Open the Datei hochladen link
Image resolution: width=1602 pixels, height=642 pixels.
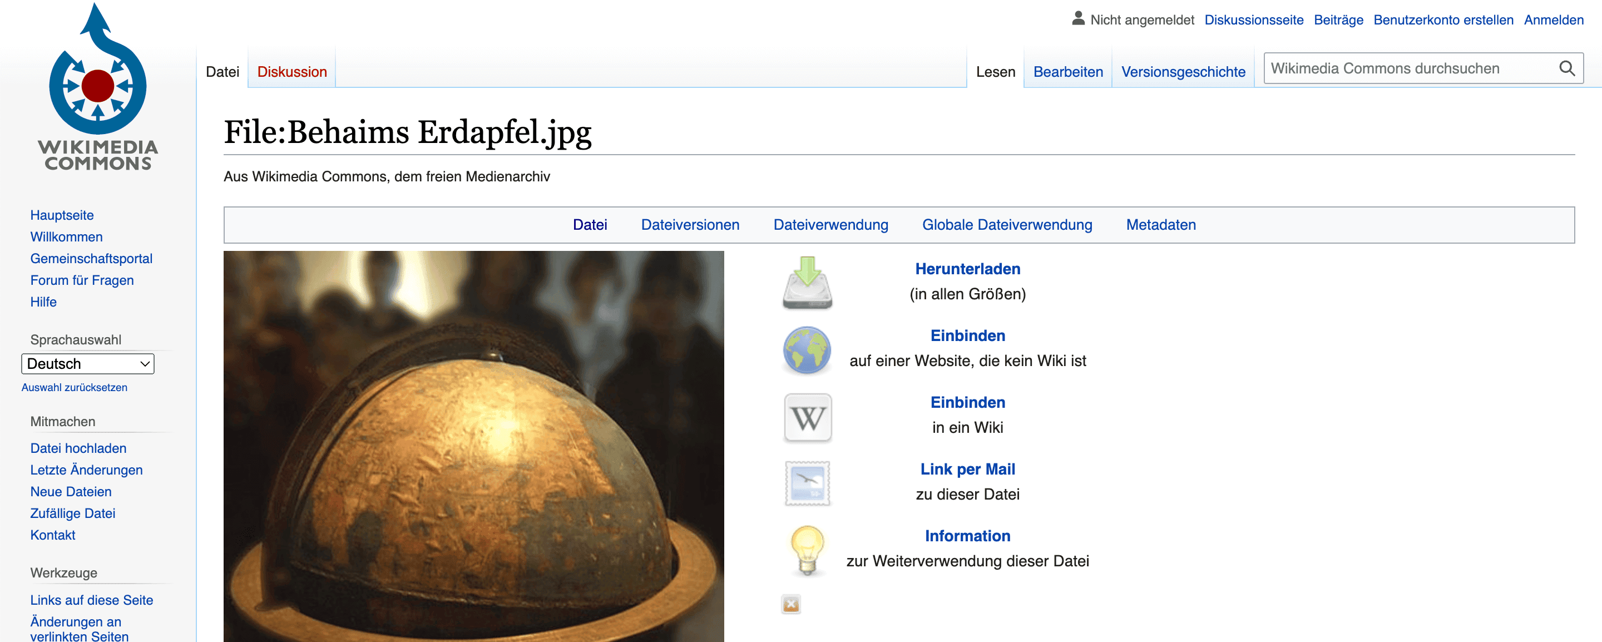pyautogui.click(x=78, y=448)
